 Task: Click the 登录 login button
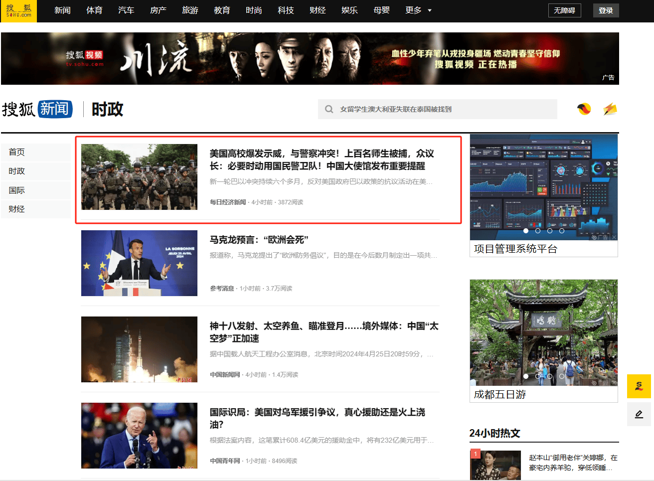coord(606,10)
